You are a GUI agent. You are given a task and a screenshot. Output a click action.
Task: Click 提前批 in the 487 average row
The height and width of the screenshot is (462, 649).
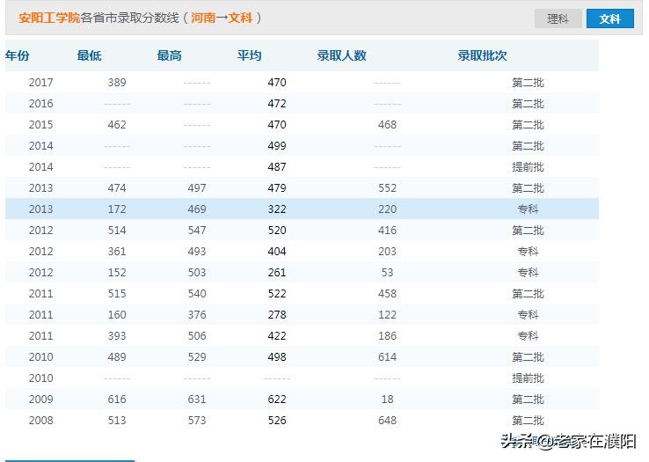click(528, 167)
